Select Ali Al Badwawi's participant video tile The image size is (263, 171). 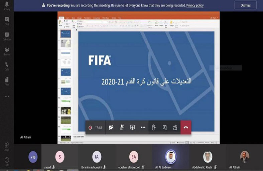tap(171, 157)
